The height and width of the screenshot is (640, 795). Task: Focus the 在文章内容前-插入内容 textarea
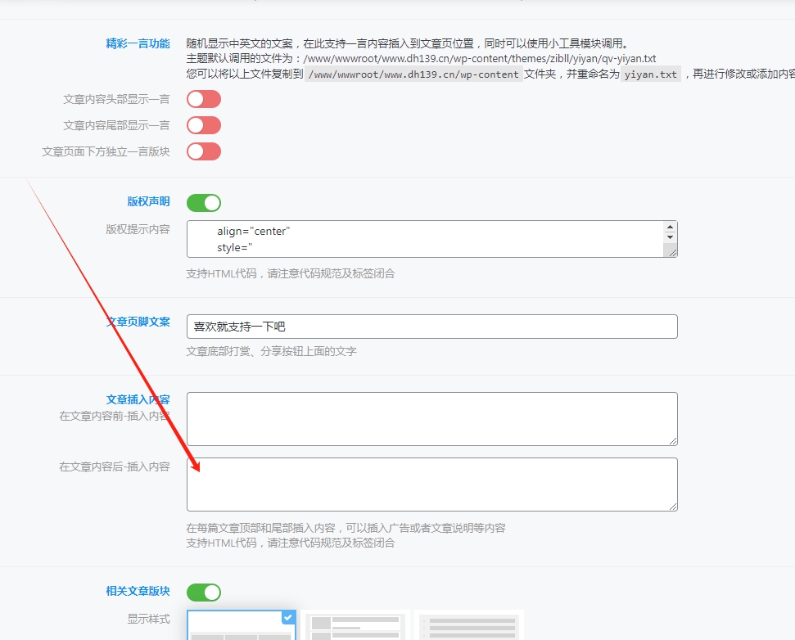click(x=432, y=419)
